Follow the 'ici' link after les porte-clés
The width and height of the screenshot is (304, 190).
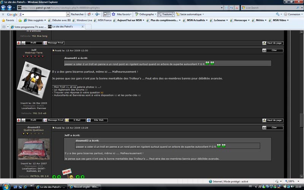[x=139, y=95]
